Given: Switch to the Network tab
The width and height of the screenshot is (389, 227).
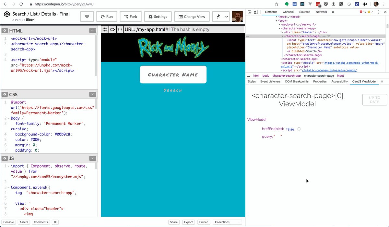Looking at the screenshot, I should coord(321,12).
